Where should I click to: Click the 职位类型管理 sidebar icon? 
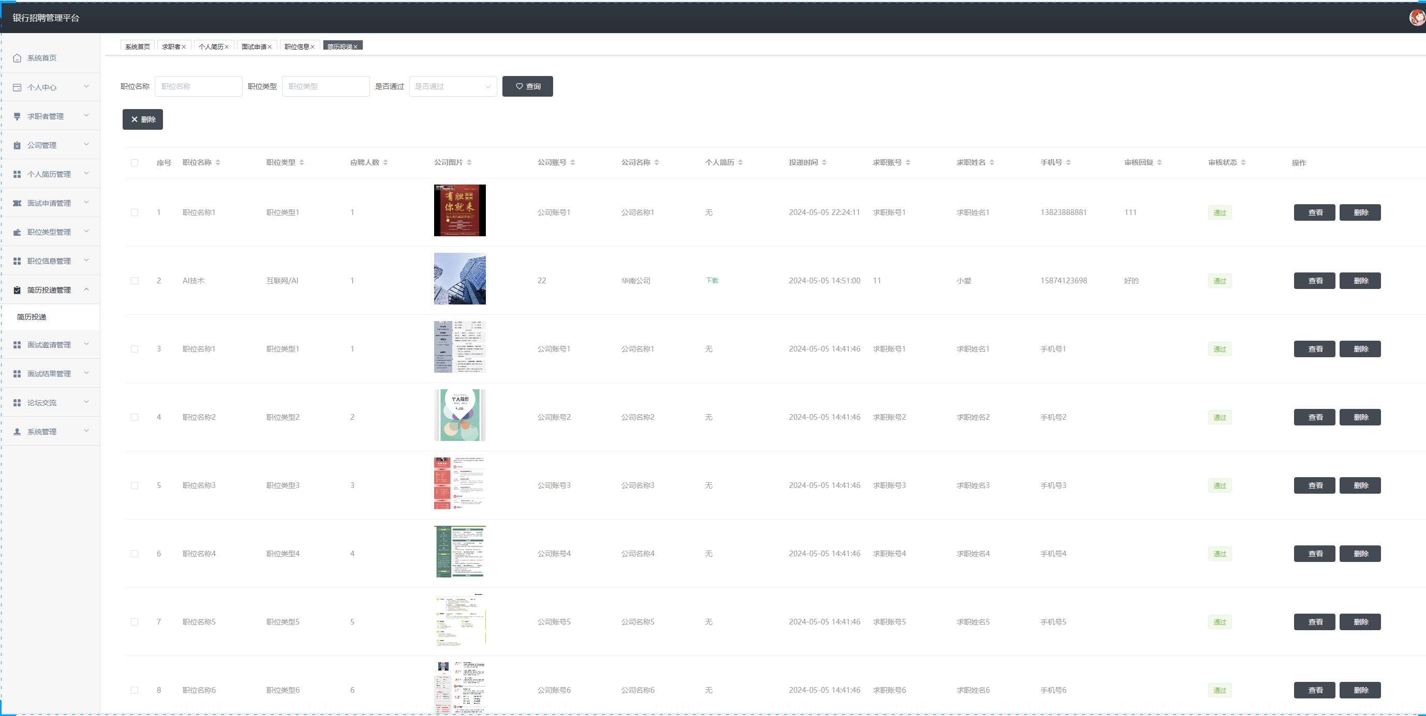click(17, 232)
